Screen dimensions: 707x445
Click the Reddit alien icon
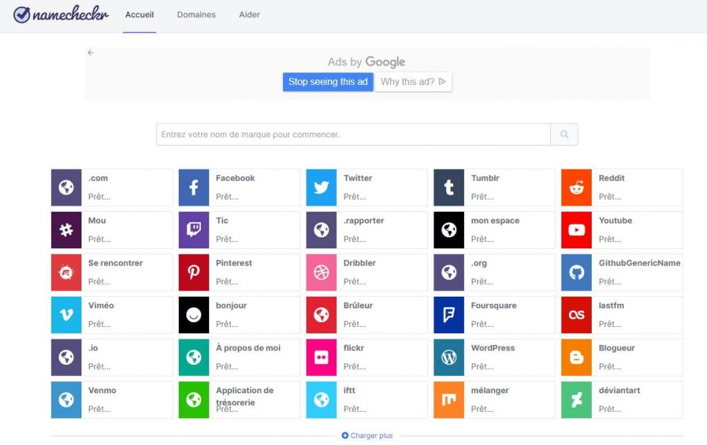click(577, 188)
